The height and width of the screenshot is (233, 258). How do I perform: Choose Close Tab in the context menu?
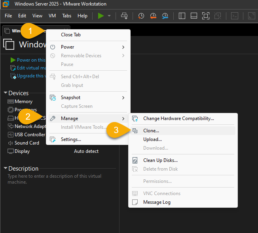88,35
